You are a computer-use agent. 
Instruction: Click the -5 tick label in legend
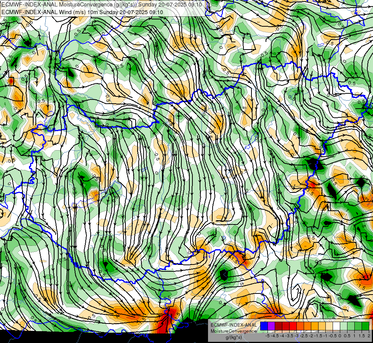[267, 336]
